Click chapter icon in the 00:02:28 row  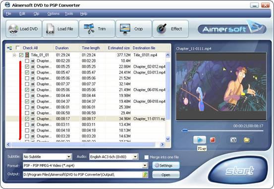(x=33, y=61)
